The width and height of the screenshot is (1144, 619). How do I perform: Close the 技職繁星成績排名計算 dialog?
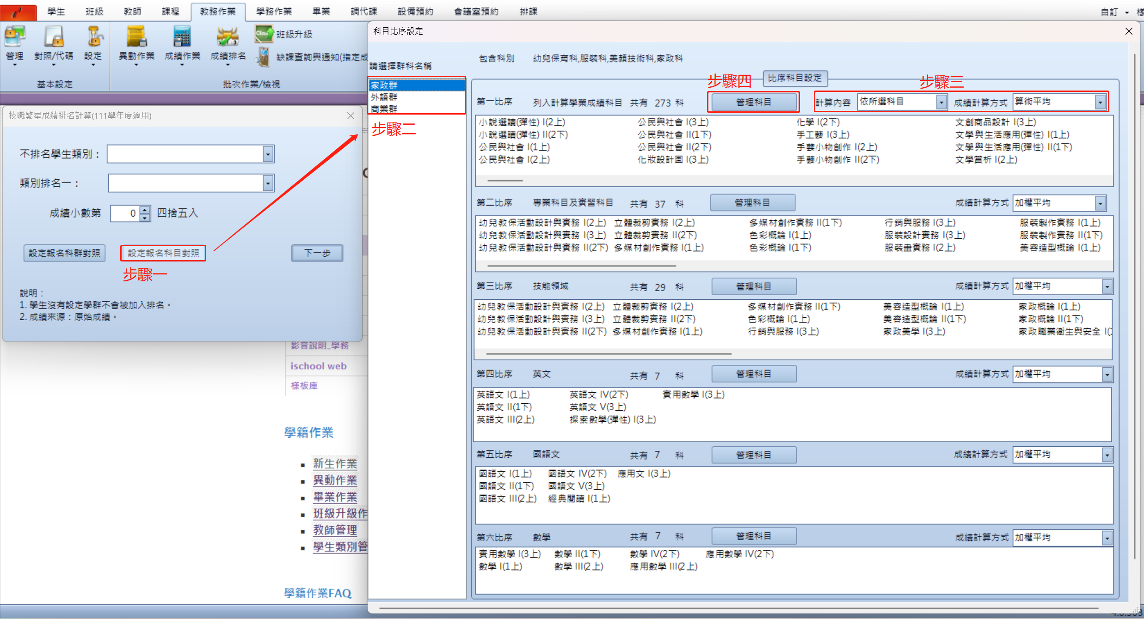[x=351, y=116]
